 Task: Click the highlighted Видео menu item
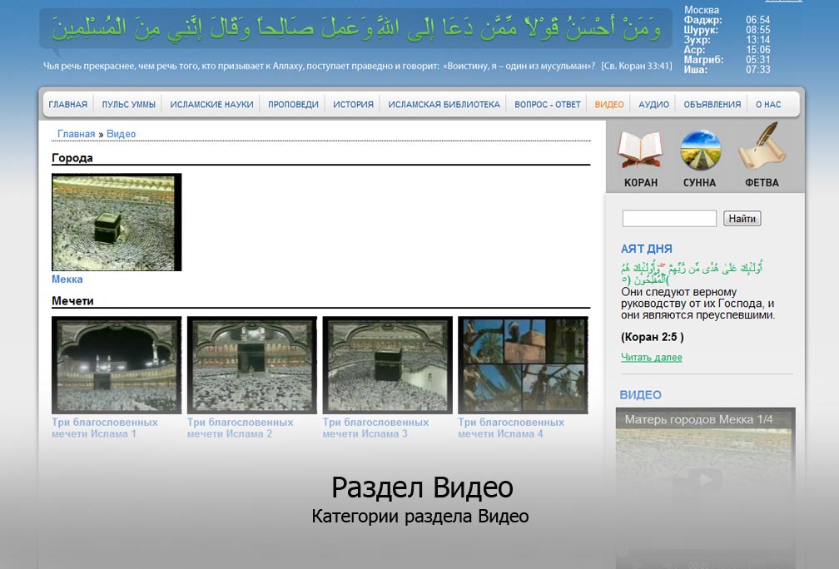point(609,104)
